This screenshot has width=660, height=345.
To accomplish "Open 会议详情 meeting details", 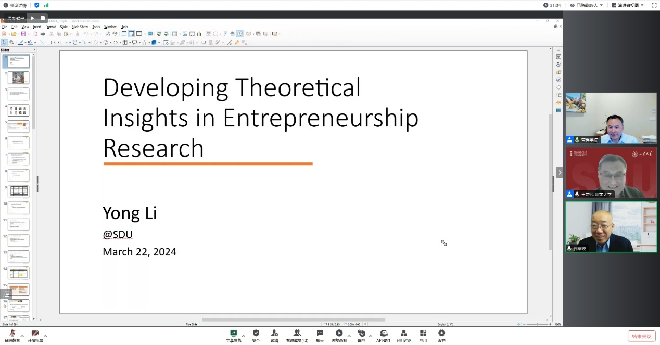I will point(15,5).
